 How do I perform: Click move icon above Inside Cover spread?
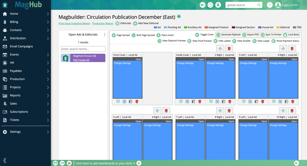220,49
